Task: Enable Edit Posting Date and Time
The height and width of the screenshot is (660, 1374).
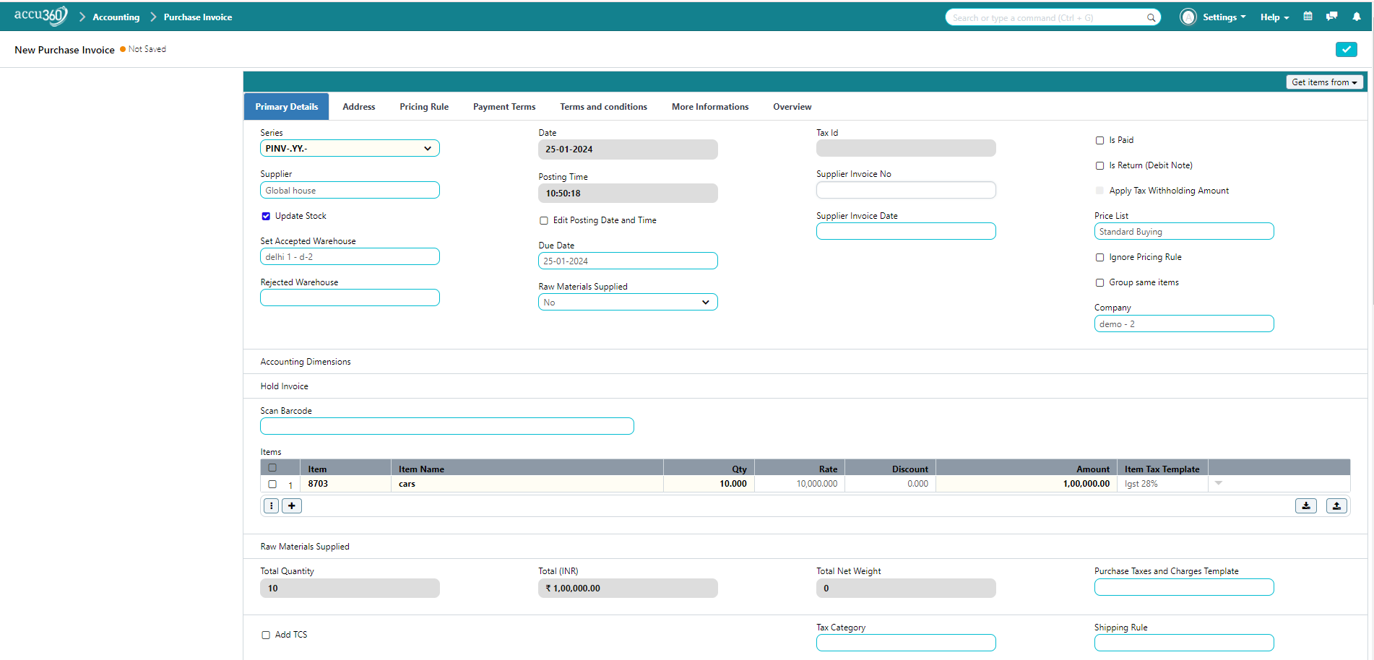Action: click(x=544, y=220)
